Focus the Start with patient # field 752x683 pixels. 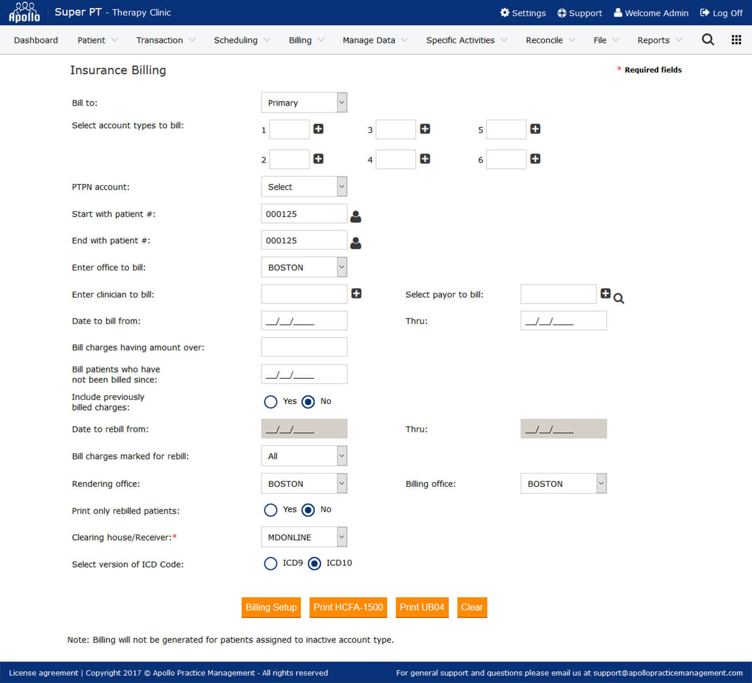[x=304, y=213]
